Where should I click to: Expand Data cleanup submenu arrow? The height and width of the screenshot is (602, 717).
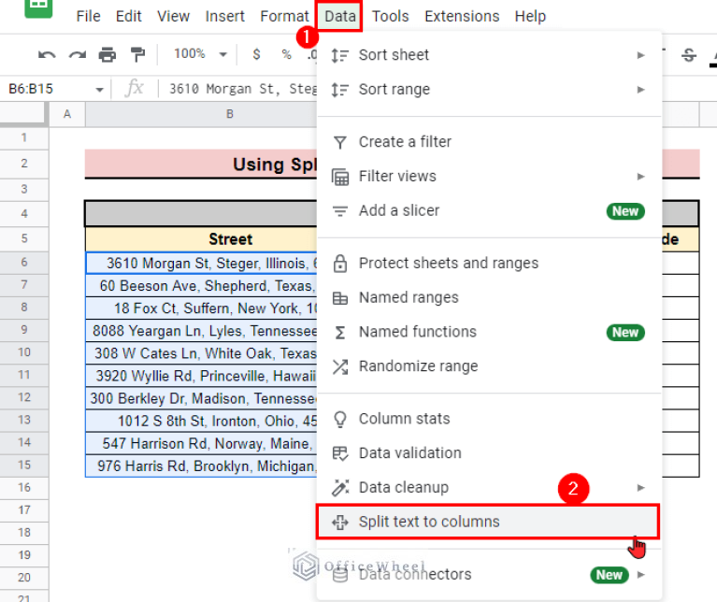click(x=641, y=488)
